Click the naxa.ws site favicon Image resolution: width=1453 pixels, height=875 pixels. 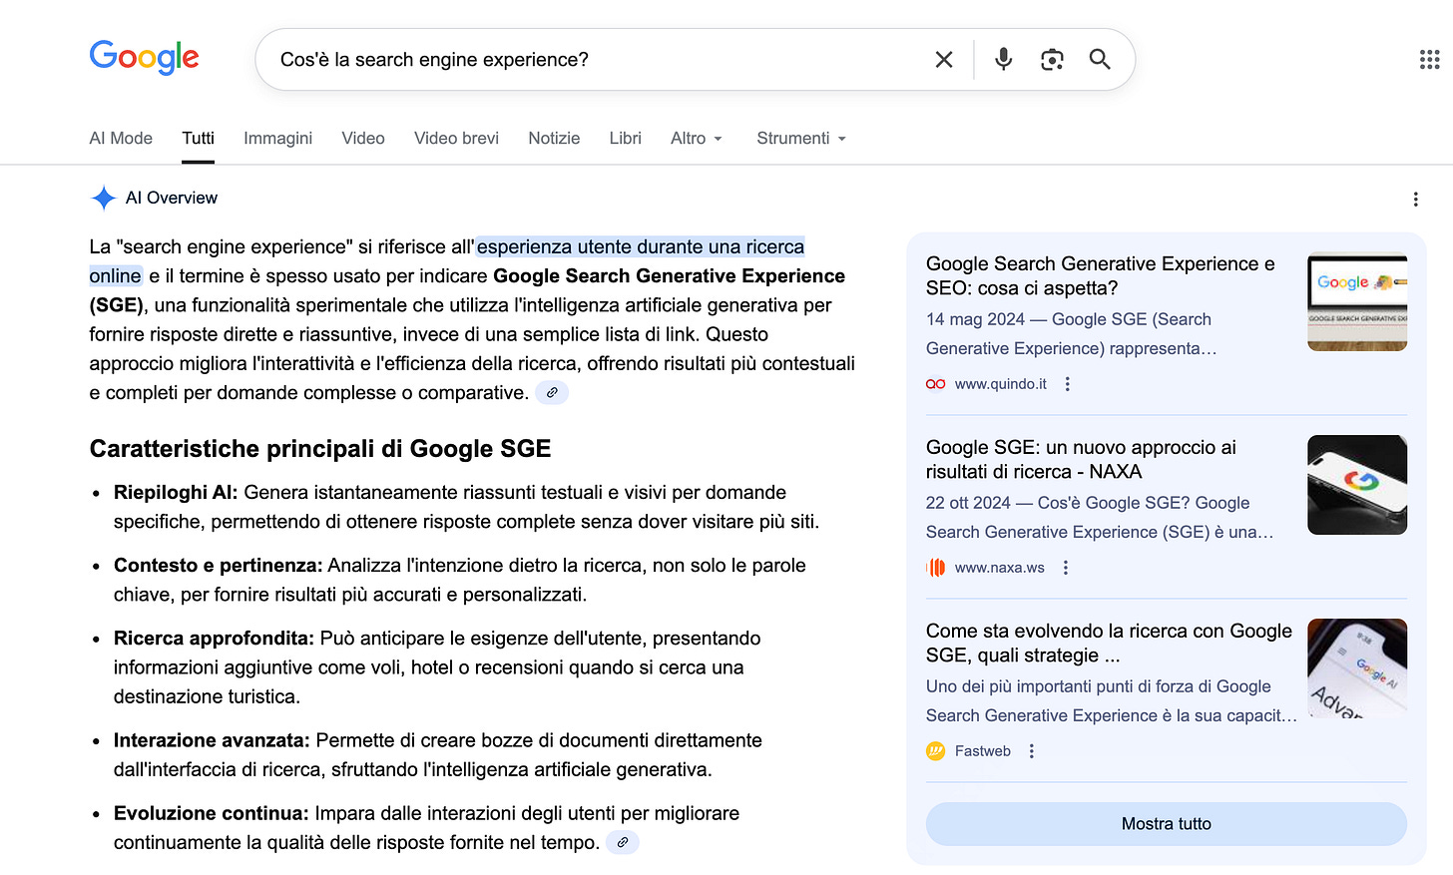tap(936, 568)
